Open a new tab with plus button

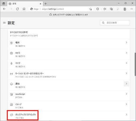point(45,4)
